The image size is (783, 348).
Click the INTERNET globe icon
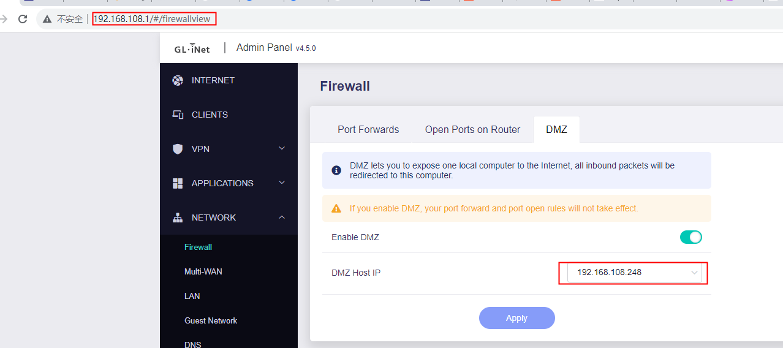[178, 80]
